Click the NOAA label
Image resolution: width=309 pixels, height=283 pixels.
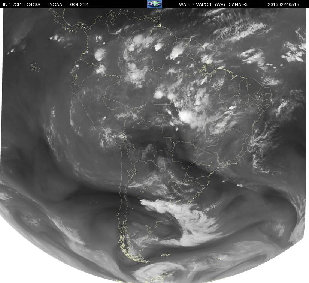[x=56, y=4]
